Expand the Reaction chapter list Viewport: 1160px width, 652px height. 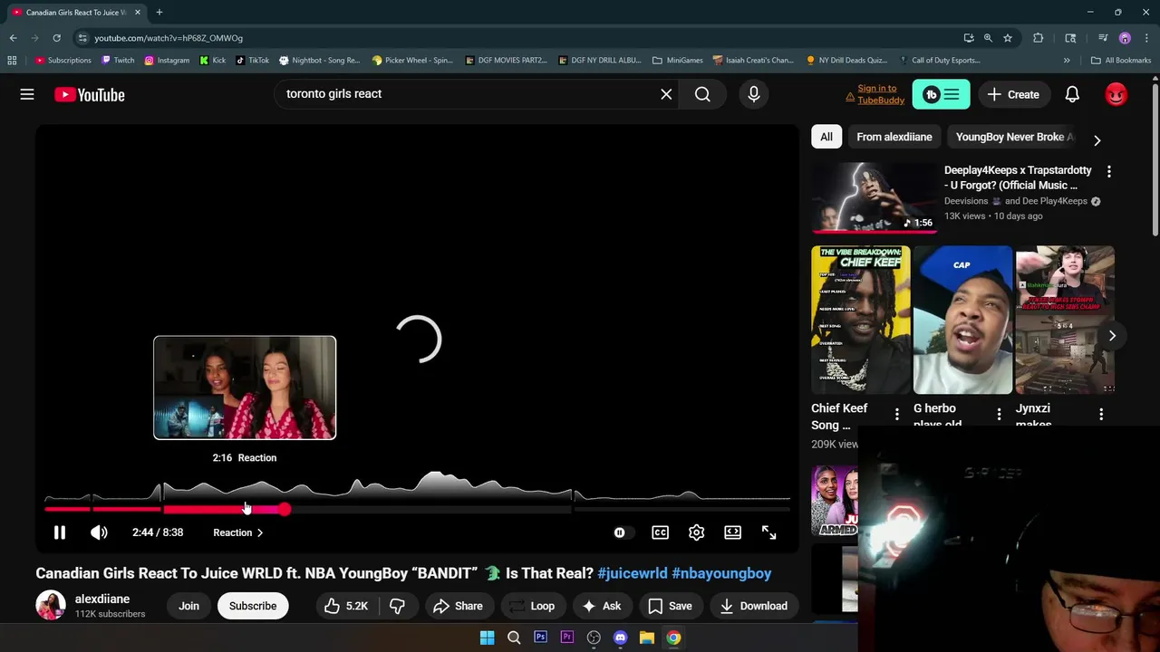(237, 532)
